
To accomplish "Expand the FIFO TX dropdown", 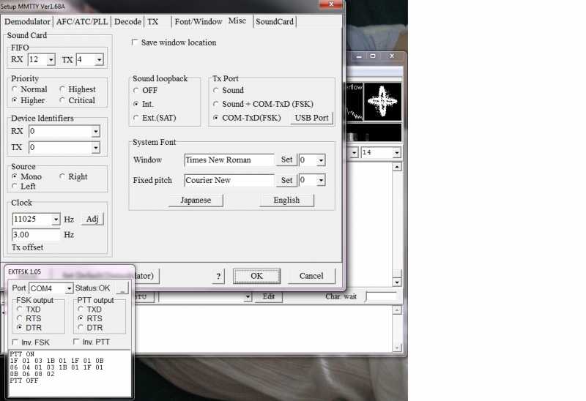I will pos(99,59).
